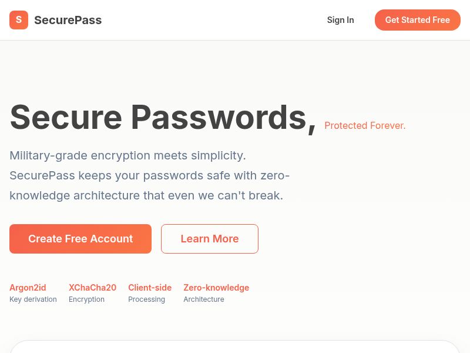Open the Argon2id key derivation feature
This screenshot has width=470, height=353.
(x=28, y=288)
